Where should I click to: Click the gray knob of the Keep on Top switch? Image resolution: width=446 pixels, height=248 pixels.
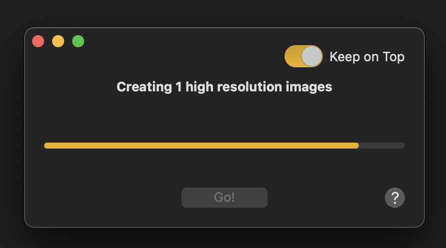click(312, 56)
